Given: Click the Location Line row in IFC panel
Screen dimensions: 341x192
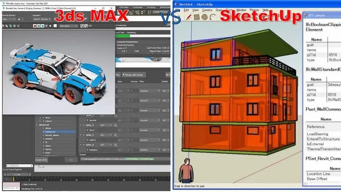Looking at the screenshot, I should coord(318,174).
